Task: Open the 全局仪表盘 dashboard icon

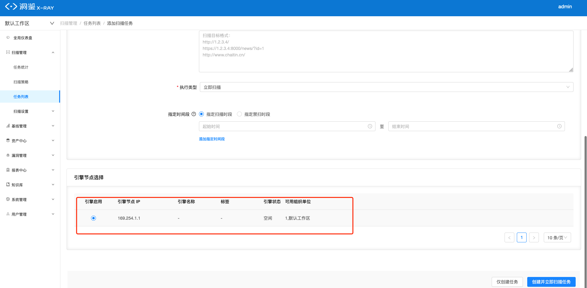Action: tap(8, 37)
